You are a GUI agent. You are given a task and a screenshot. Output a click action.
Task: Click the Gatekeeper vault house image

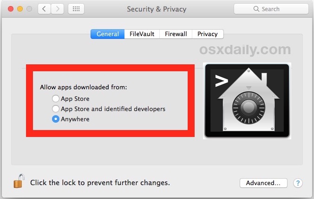tap(247, 101)
